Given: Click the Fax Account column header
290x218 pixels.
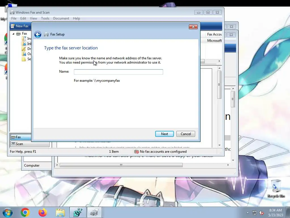Looking at the screenshot, I should pyautogui.click(x=214, y=34).
